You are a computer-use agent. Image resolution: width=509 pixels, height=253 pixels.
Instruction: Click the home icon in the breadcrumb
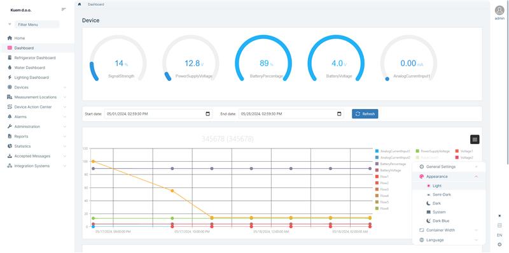(80, 4)
